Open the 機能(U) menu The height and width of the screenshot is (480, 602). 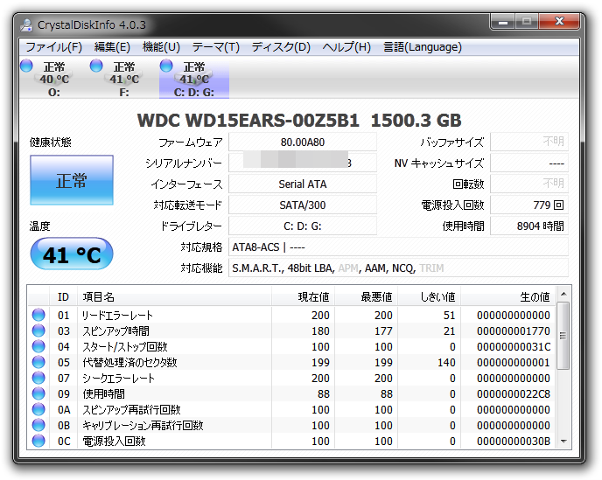point(161,47)
